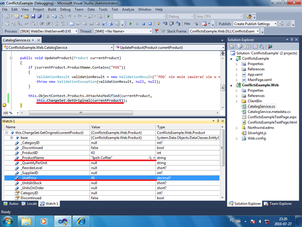Open the Process dropdown
Screen dimensions: 302x227
[76, 31]
